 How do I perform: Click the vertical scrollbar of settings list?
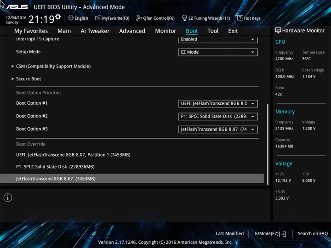click(x=268, y=144)
